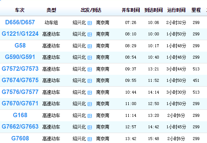Open train G58 details

click(20, 45)
